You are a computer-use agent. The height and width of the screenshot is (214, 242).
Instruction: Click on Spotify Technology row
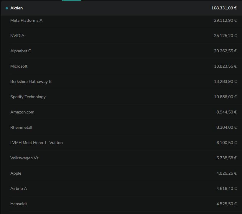click(x=28, y=97)
